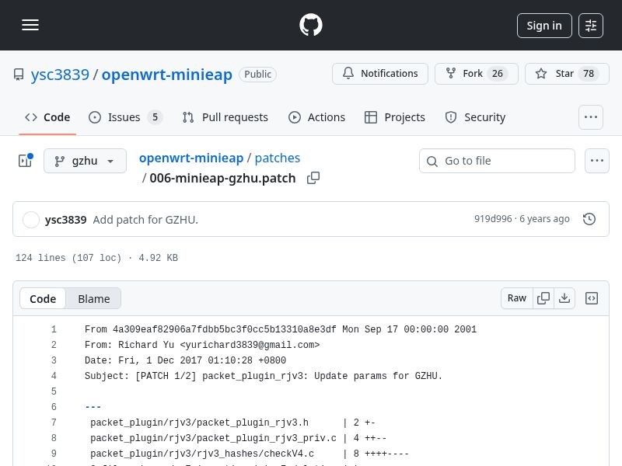
Task: Open the Issues tab
Action: point(124,117)
